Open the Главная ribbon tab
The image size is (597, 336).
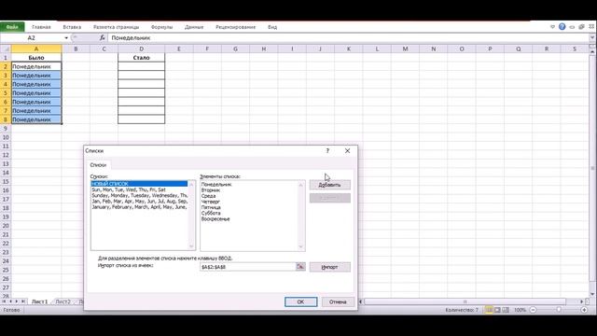pyautogui.click(x=41, y=27)
